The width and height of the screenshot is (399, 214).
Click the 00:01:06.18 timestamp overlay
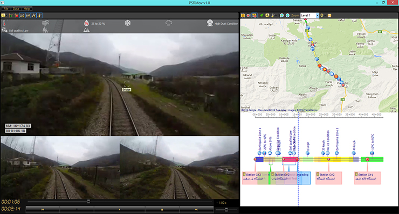click(16, 131)
